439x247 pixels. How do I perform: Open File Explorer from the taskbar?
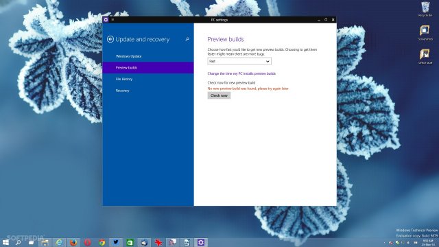45,242
